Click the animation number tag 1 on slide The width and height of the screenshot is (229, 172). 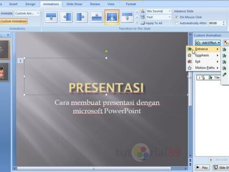[x=20, y=61]
